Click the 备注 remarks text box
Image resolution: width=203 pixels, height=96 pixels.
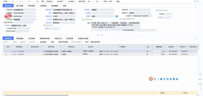[x=116, y=26]
